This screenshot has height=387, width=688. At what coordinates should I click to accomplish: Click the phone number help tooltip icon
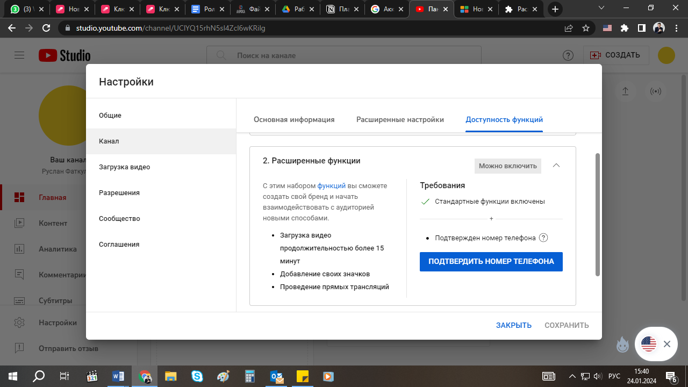543,238
